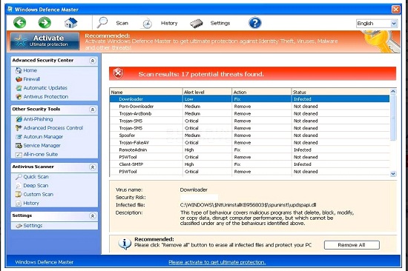Collapse the Advanced Security Center panel
408x271 pixels.
click(x=93, y=61)
